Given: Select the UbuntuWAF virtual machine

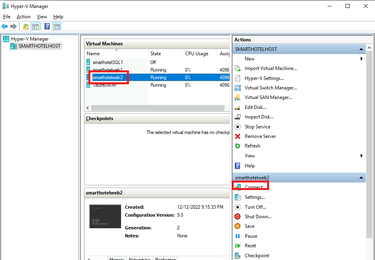Looking at the screenshot, I should point(157,85).
